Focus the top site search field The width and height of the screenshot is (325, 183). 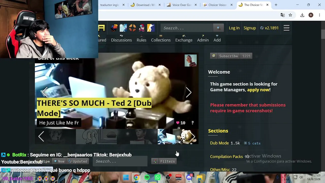tap(187, 28)
